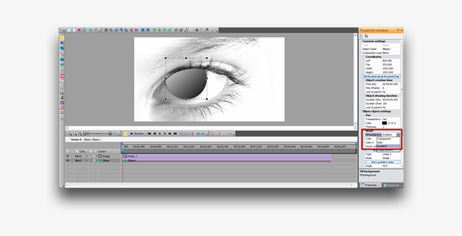Click the Pen Transparency value Yes
The height and width of the screenshot is (236, 462).
click(x=391, y=119)
